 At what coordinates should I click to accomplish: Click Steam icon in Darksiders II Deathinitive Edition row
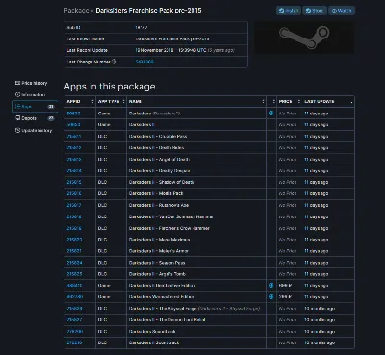[271, 286]
